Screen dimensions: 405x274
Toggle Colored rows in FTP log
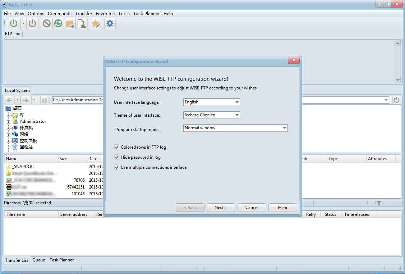click(x=117, y=147)
